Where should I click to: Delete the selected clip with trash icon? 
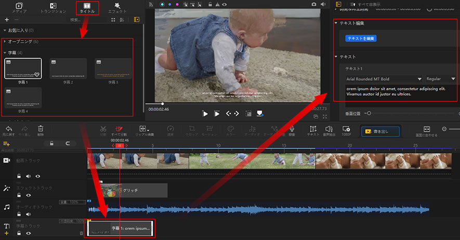(41, 131)
